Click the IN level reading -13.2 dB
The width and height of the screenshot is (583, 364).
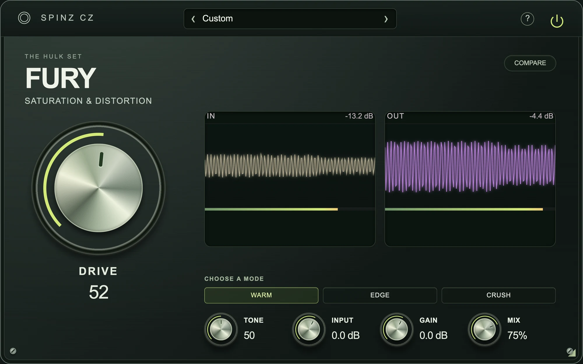(x=359, y=116)
